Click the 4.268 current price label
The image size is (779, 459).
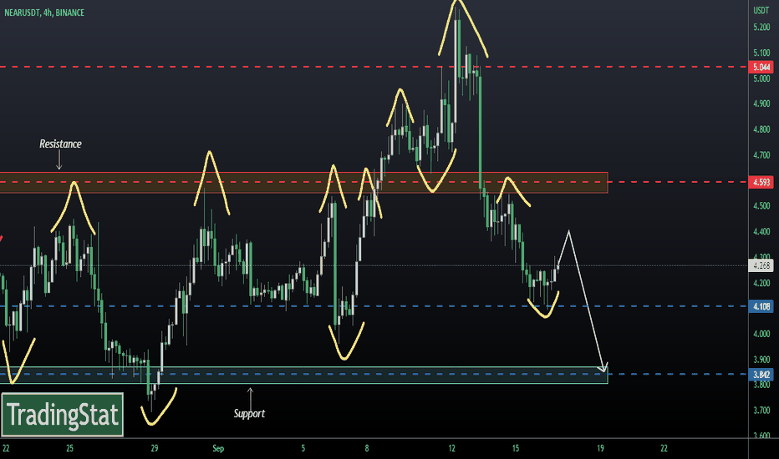[761, 265]
